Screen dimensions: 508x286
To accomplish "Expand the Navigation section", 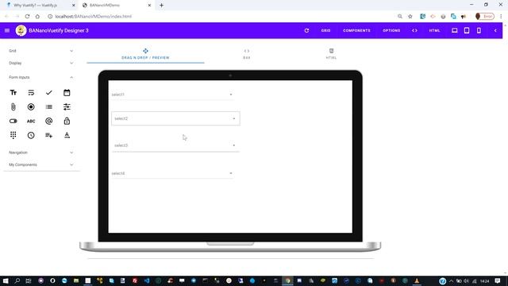I will 40,153.
